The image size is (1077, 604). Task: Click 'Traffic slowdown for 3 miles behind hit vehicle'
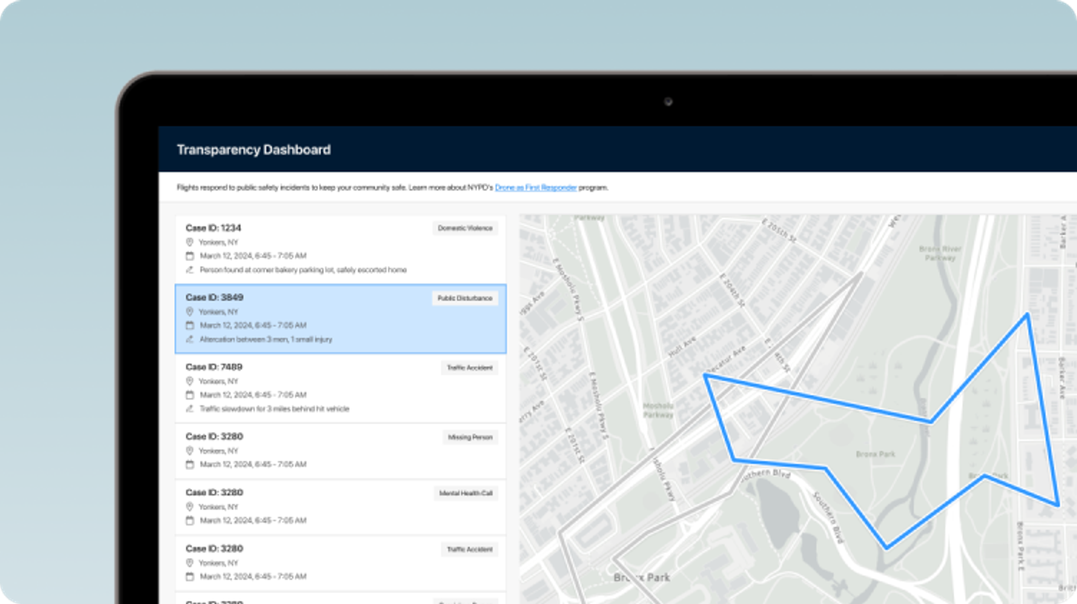coord(274,409)
